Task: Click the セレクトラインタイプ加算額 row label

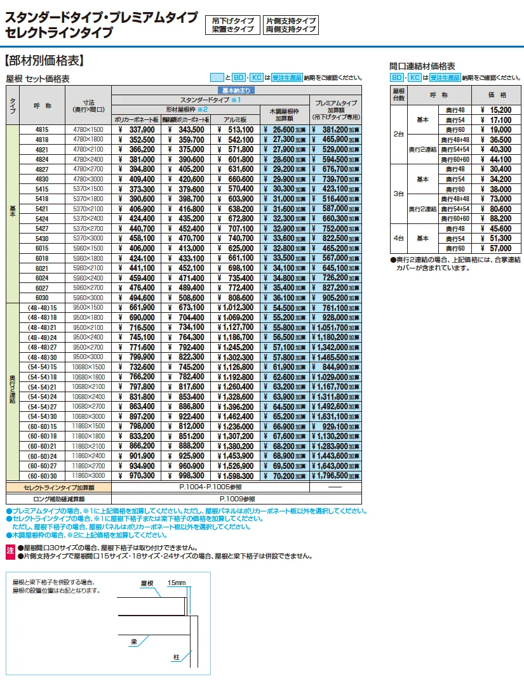Action: [x=58, y=487]
